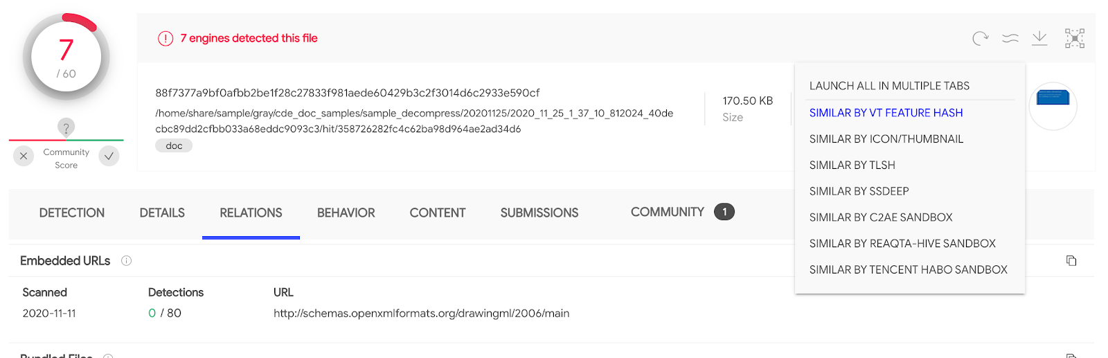Click the reanalyze refresh icon
Viewport: 1108px width, 358px height.
tap(980, 38)
